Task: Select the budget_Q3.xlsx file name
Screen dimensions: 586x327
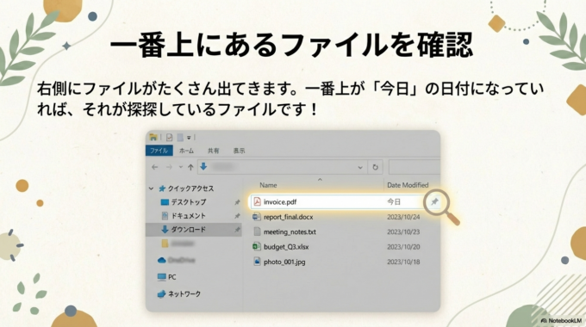Action: pos(286,247)
